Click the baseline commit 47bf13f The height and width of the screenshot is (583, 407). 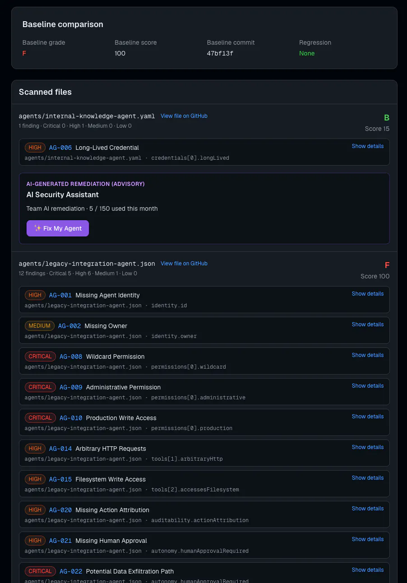[x=220, y=53]
